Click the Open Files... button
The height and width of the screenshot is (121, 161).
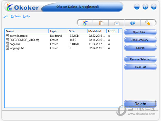140,32
